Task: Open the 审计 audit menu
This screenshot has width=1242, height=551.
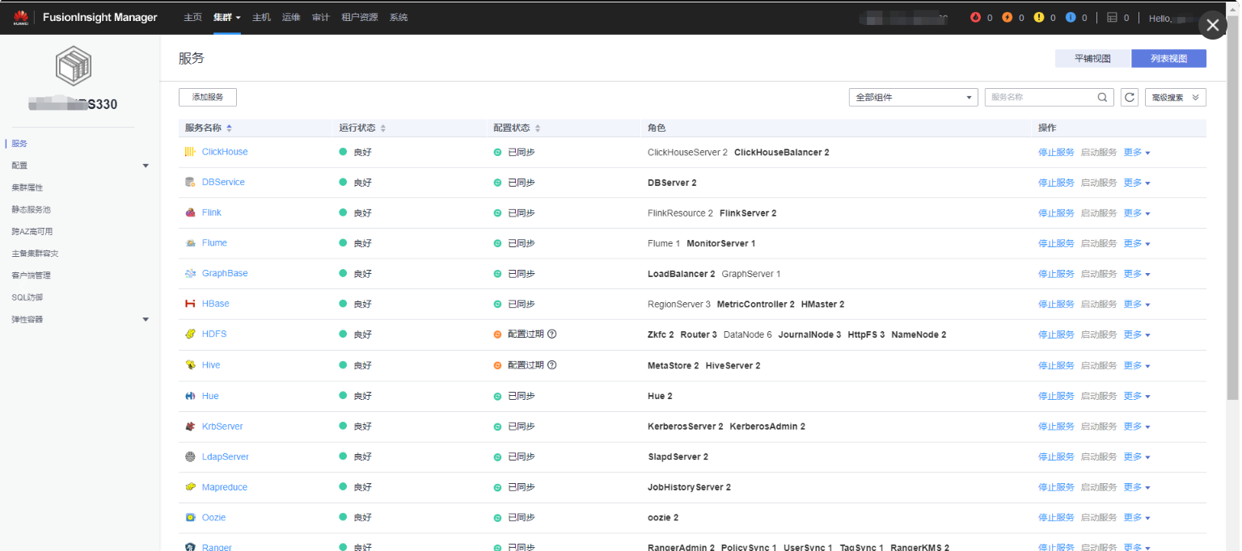Action: (x=321, y=17)
